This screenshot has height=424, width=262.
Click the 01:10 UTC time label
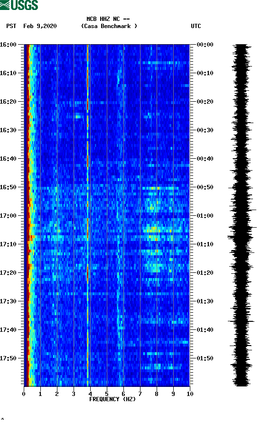tap(205, 244)
